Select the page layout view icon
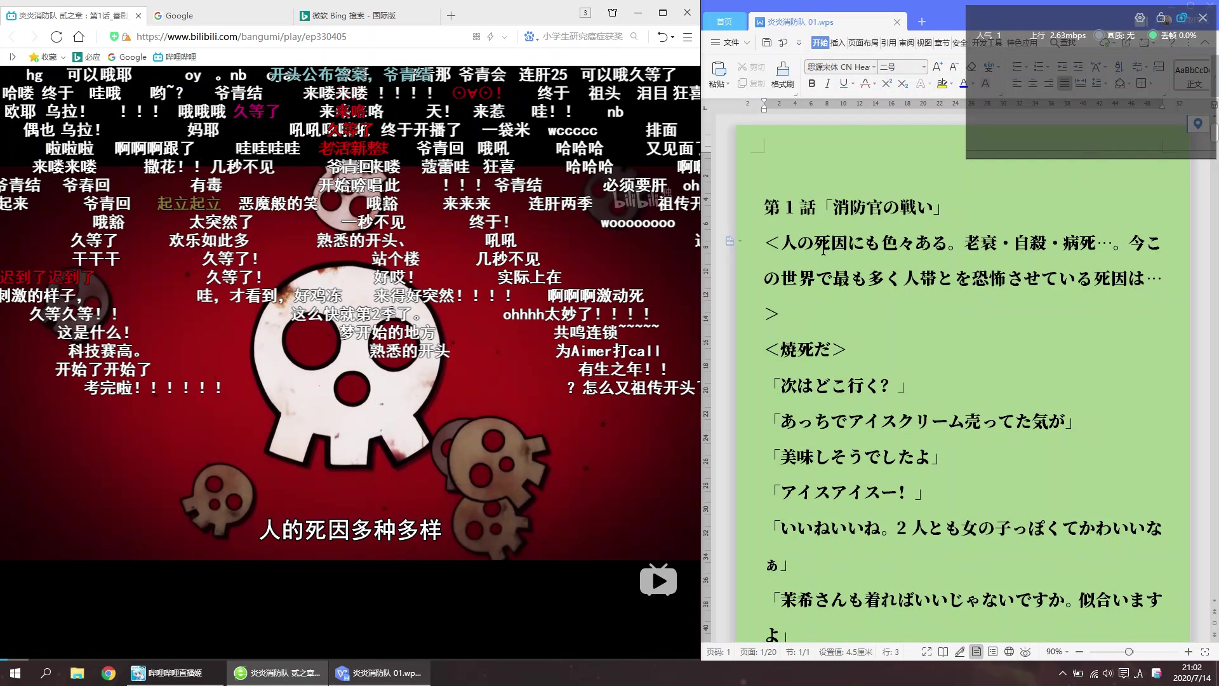 [976, 652]
